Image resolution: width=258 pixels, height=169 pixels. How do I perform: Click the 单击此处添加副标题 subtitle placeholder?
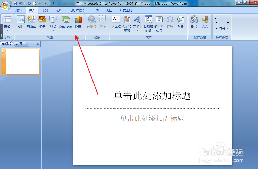click(152, 129)
